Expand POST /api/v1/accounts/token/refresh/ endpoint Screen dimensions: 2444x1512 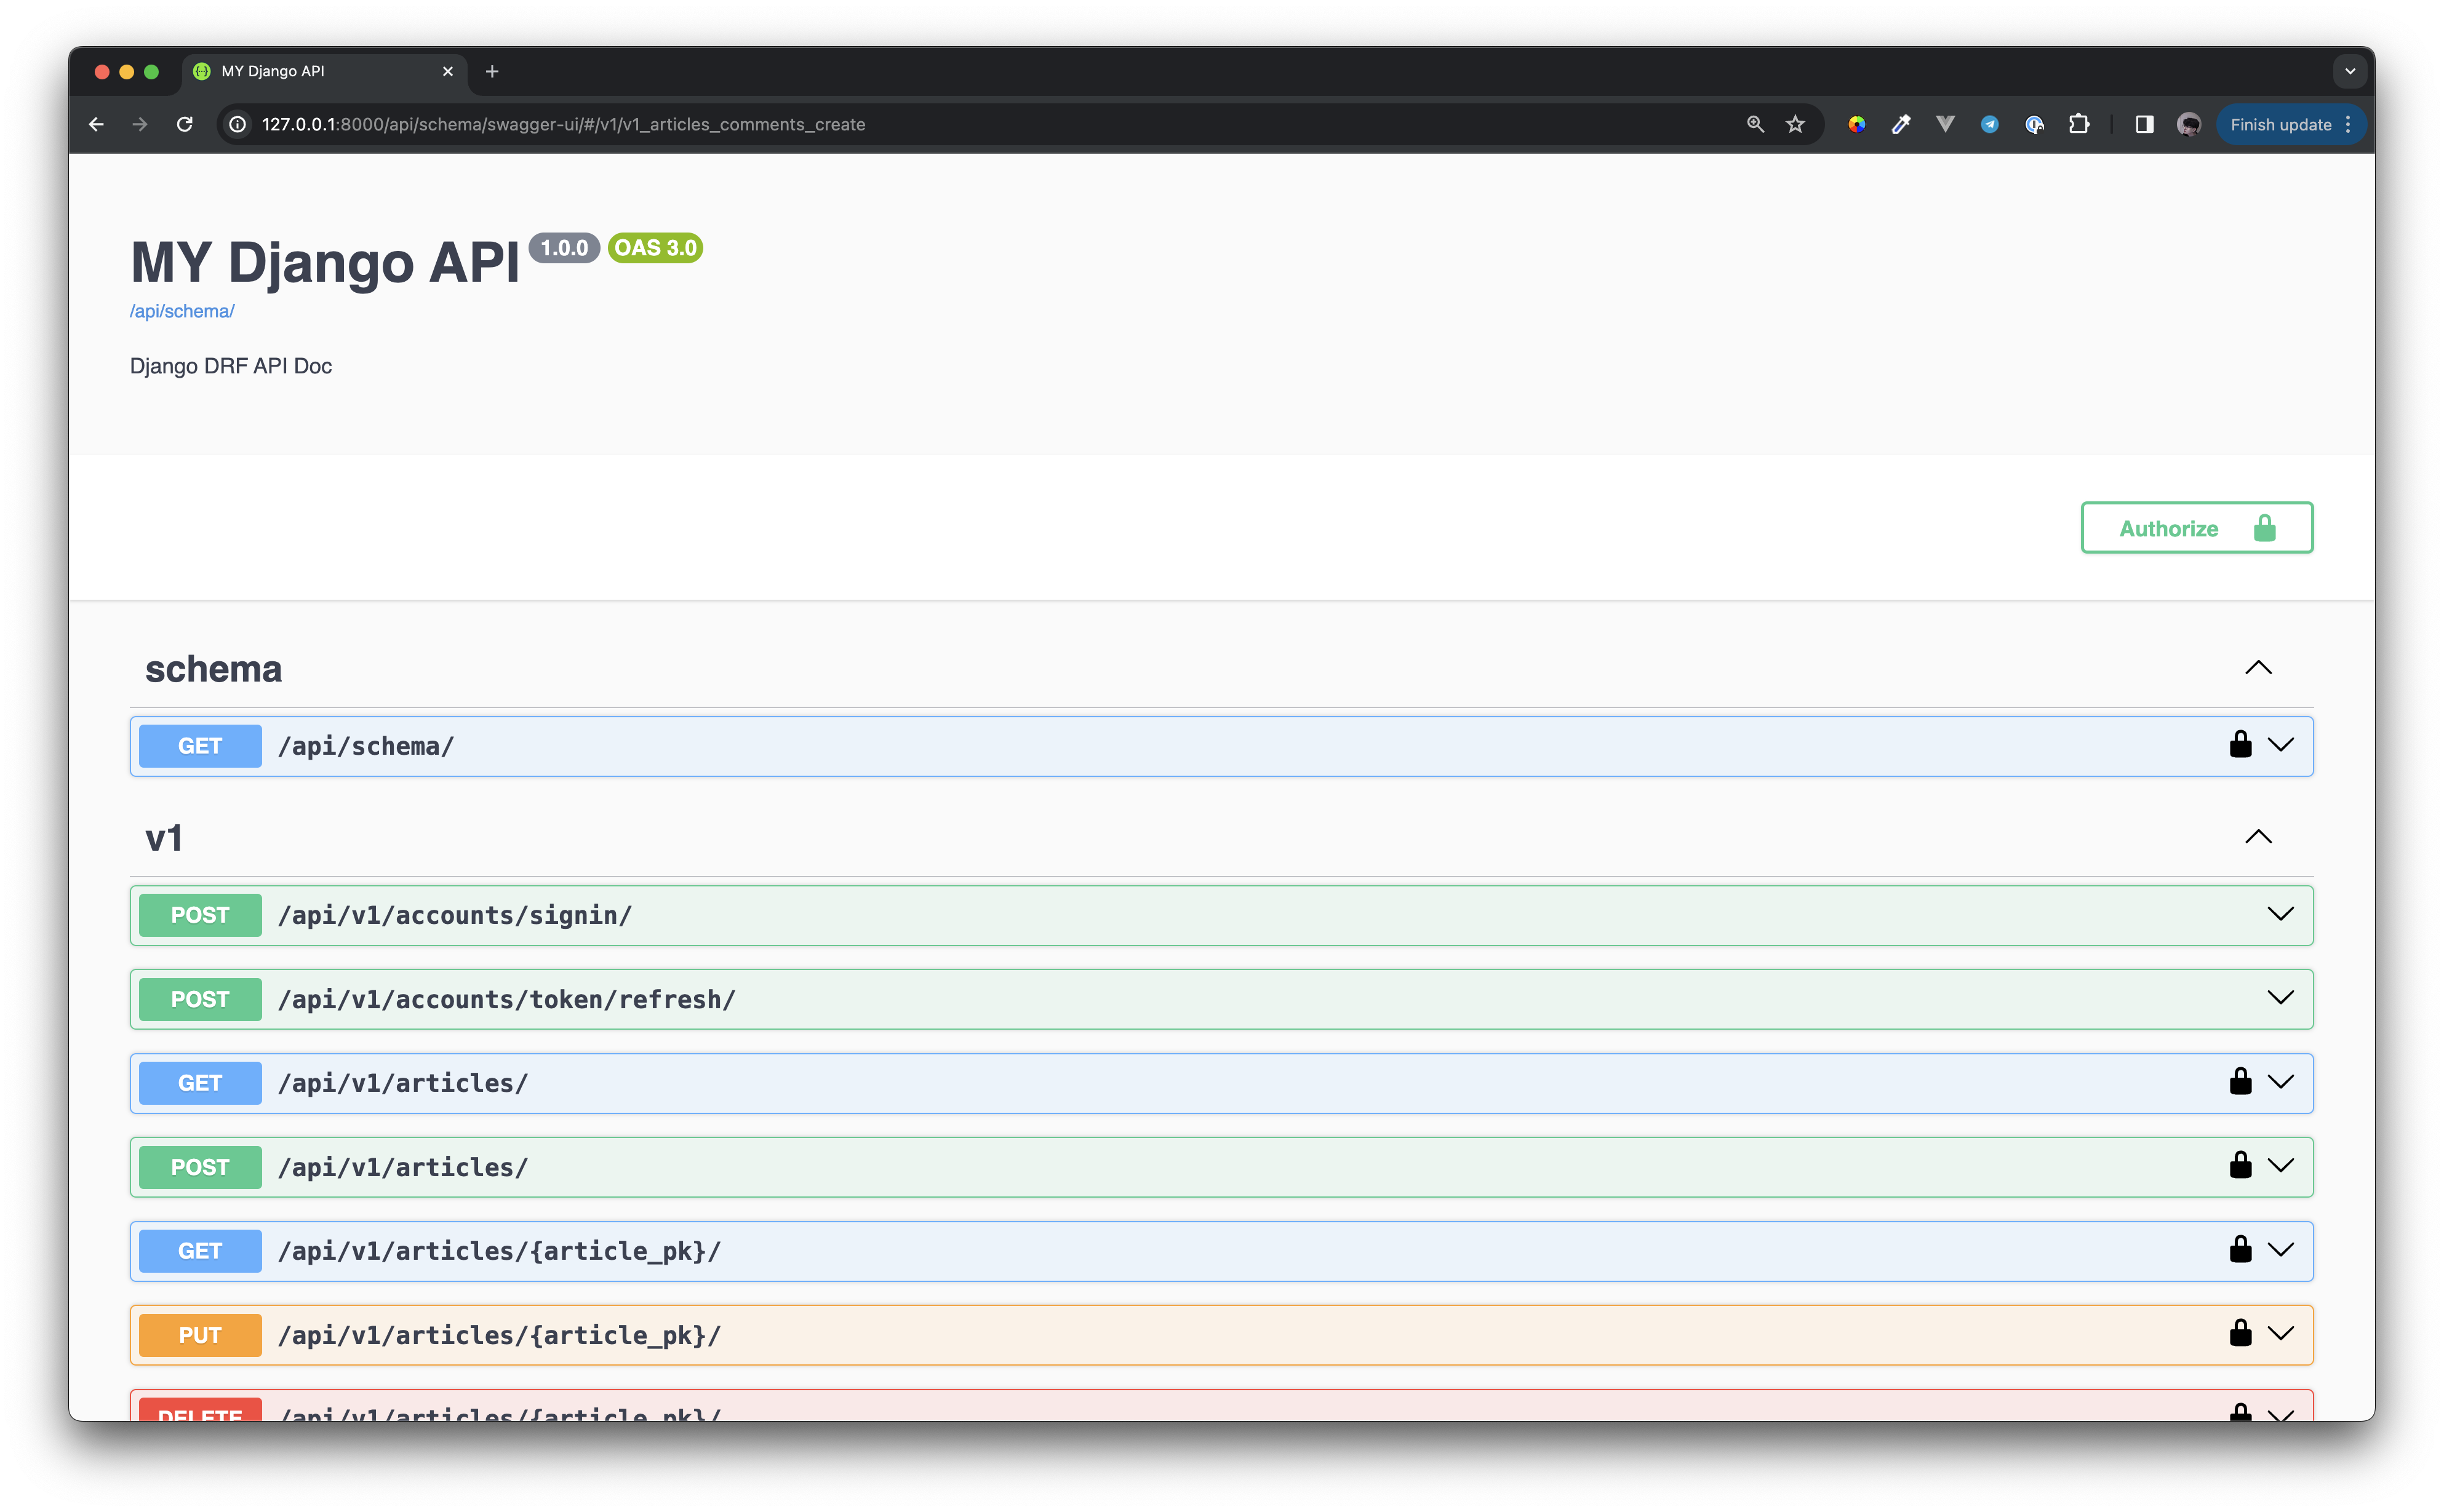click(2280, 998)
